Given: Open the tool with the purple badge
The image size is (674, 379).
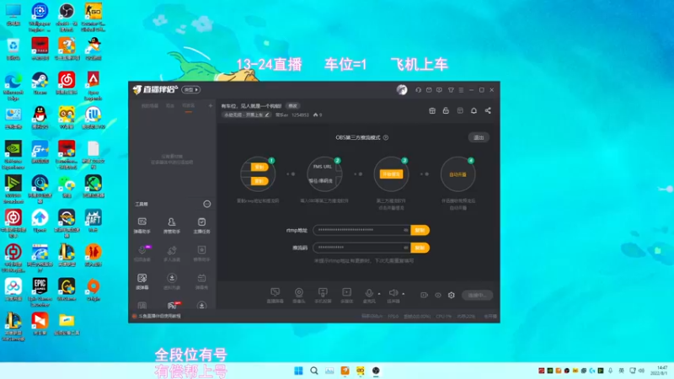Looking at the screenshot, I should coord(142,254).
